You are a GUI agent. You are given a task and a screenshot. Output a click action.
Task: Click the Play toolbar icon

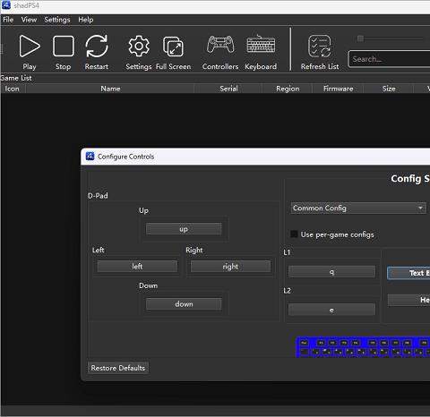click(x=30, y=47)
